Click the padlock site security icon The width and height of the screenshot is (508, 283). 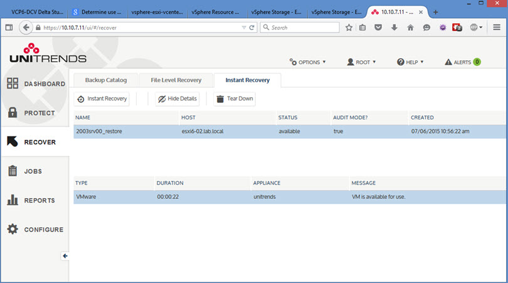coord(38,28)
